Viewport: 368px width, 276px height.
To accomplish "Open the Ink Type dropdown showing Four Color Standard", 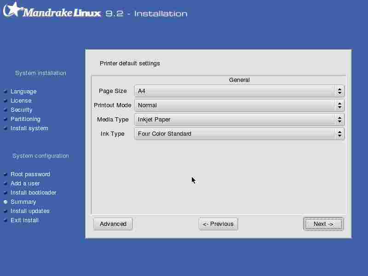I will [239, 134].
